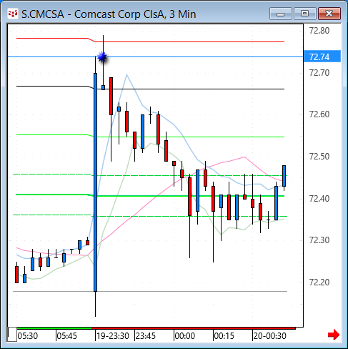Click the 23:45 time axis label
Viewport: 348px width, 349px height.
coord(145,336)
